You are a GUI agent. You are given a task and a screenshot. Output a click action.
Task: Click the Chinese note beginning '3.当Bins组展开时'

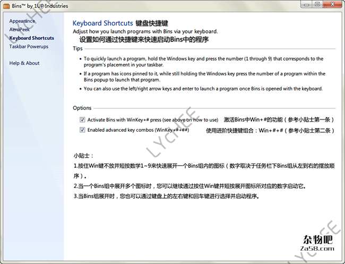coord(166,196)
